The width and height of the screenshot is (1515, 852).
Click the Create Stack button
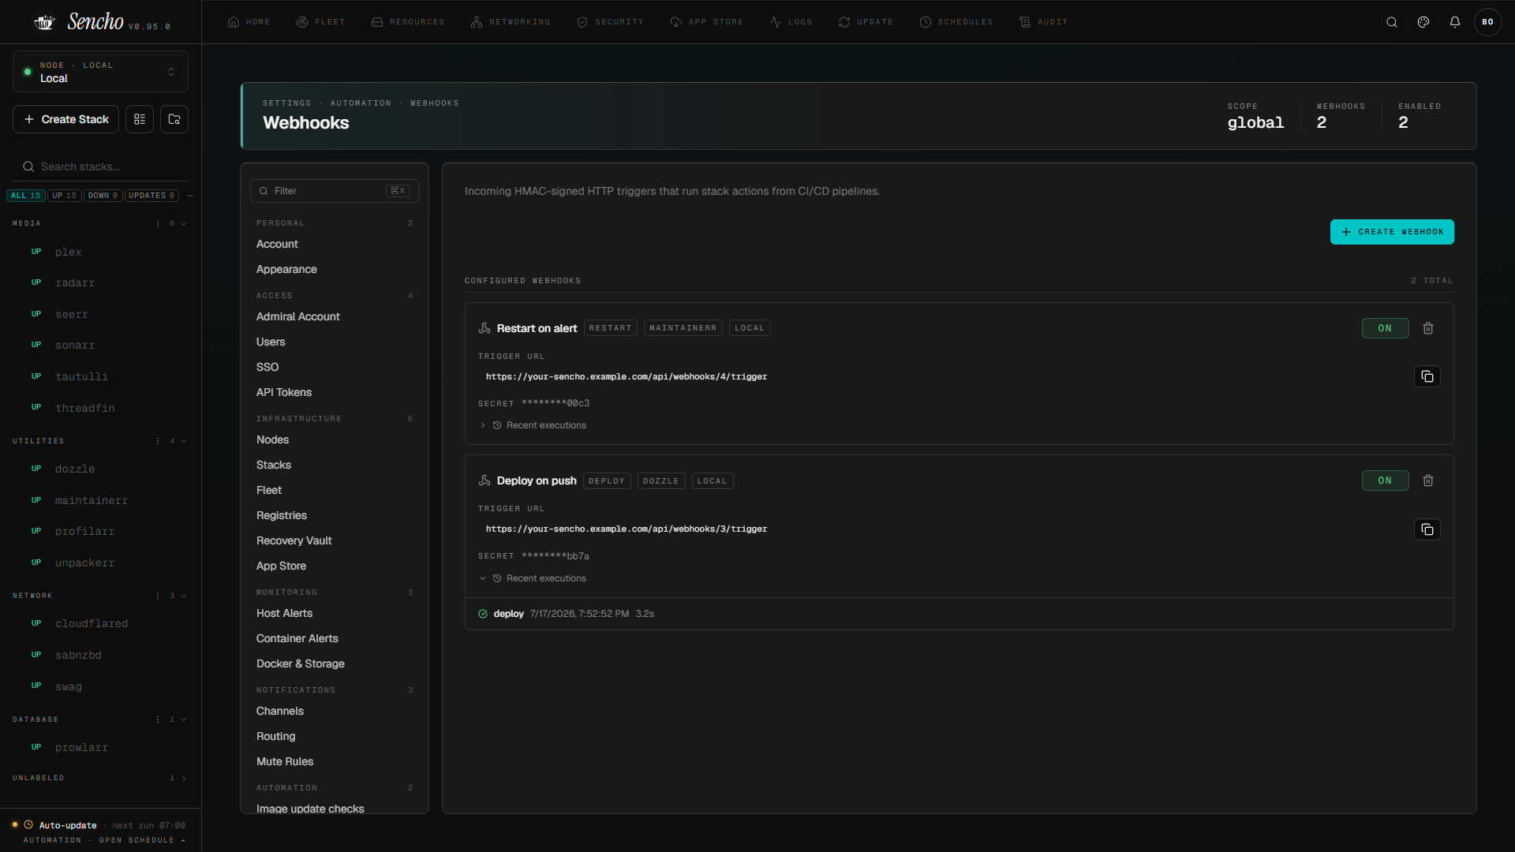pyautogui.click(x=66, y=119)
